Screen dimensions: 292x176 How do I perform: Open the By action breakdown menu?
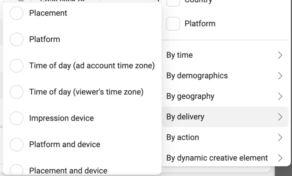click(225, 138)
